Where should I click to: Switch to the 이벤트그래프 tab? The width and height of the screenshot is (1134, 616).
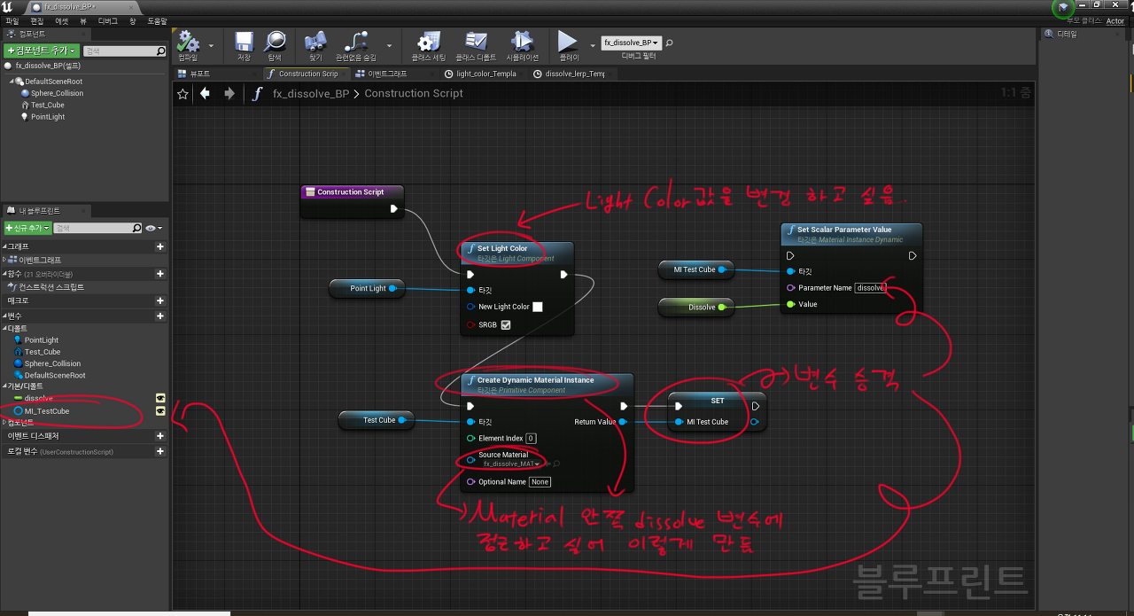[388, 74]
